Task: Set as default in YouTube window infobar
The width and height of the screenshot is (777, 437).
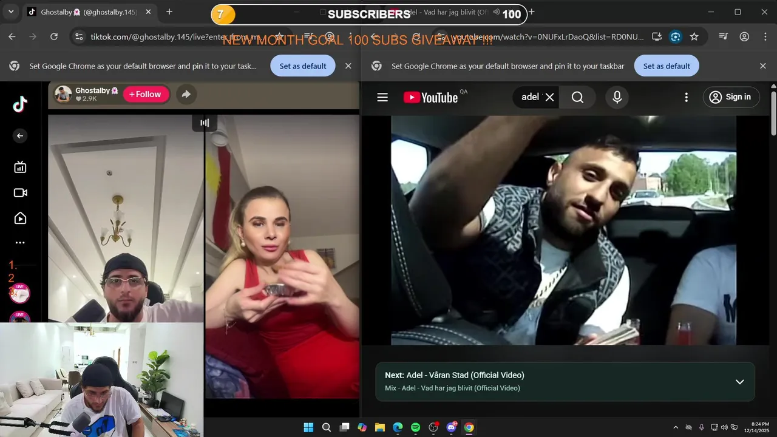Action: click(x=667, y=66)
